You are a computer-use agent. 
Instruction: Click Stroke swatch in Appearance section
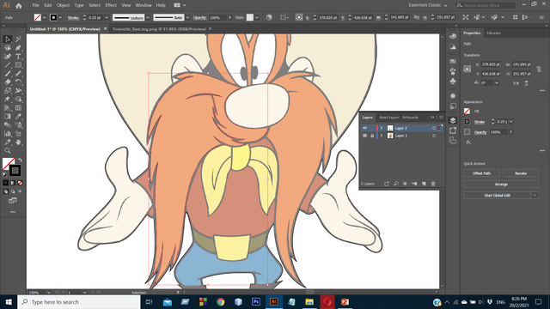pyautogui.click(x=467, y=122)
